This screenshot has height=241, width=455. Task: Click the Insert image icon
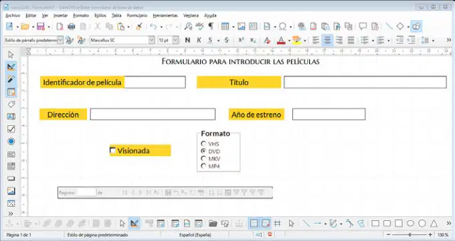pos(241,26)
